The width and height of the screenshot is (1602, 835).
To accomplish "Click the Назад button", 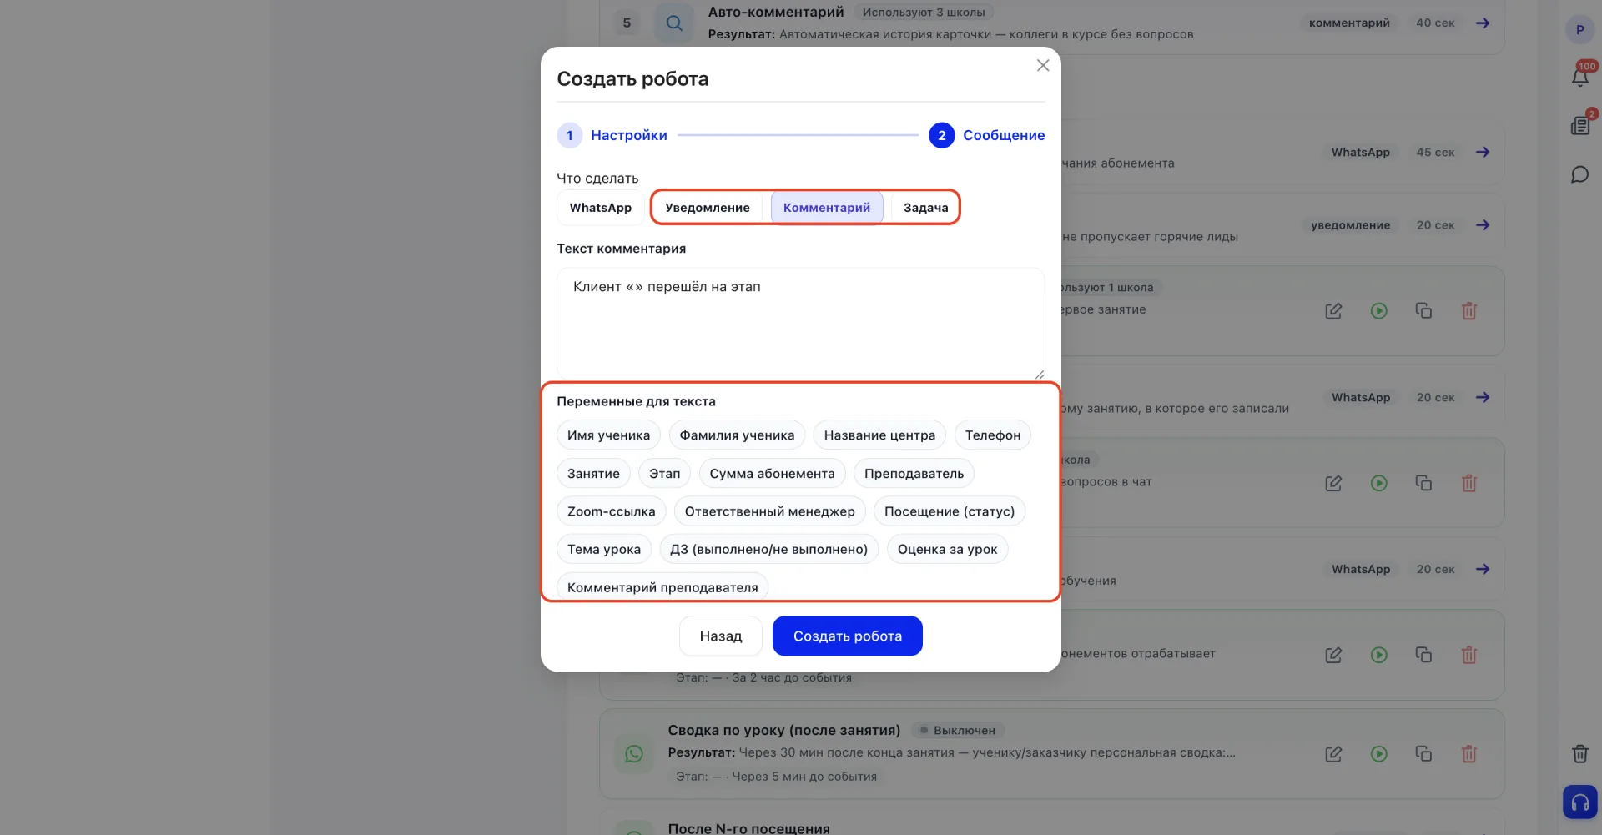I will 721,636.
